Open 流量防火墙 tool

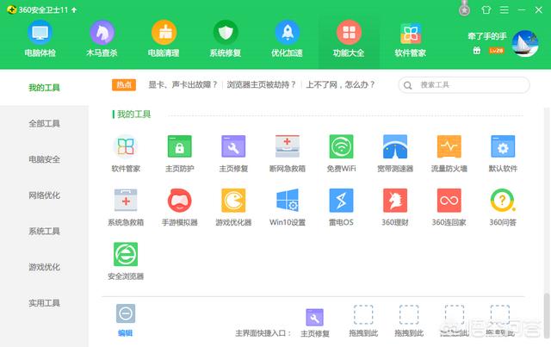[449, 153]
